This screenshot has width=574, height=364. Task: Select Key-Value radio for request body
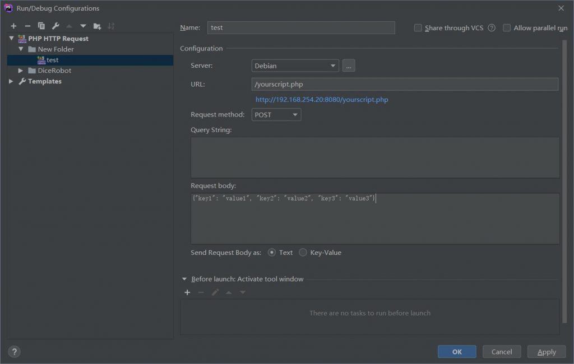303,253
